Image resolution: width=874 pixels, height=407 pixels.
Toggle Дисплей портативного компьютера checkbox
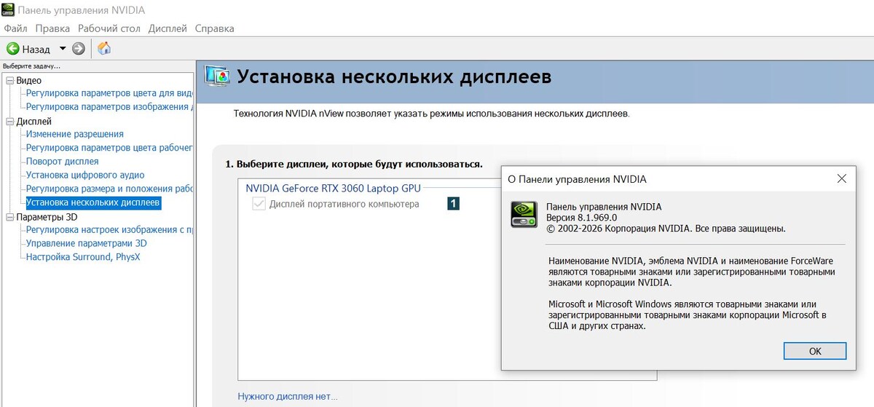click(258, 205)
